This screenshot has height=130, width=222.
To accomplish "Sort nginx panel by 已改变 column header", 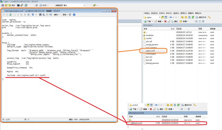I will 186,29.
